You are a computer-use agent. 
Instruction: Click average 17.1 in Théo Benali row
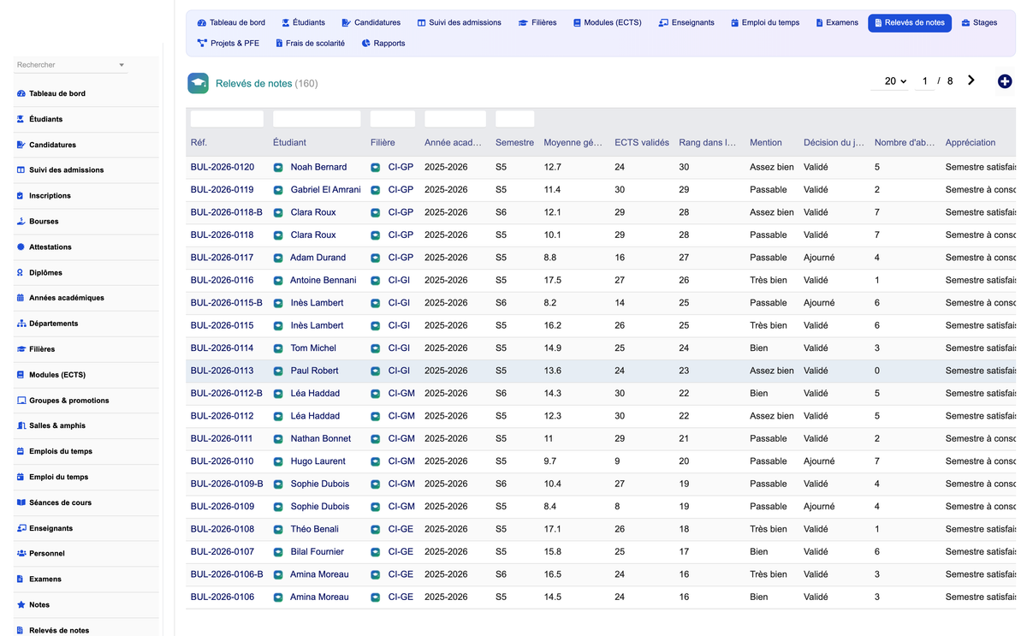click(553, 529)
